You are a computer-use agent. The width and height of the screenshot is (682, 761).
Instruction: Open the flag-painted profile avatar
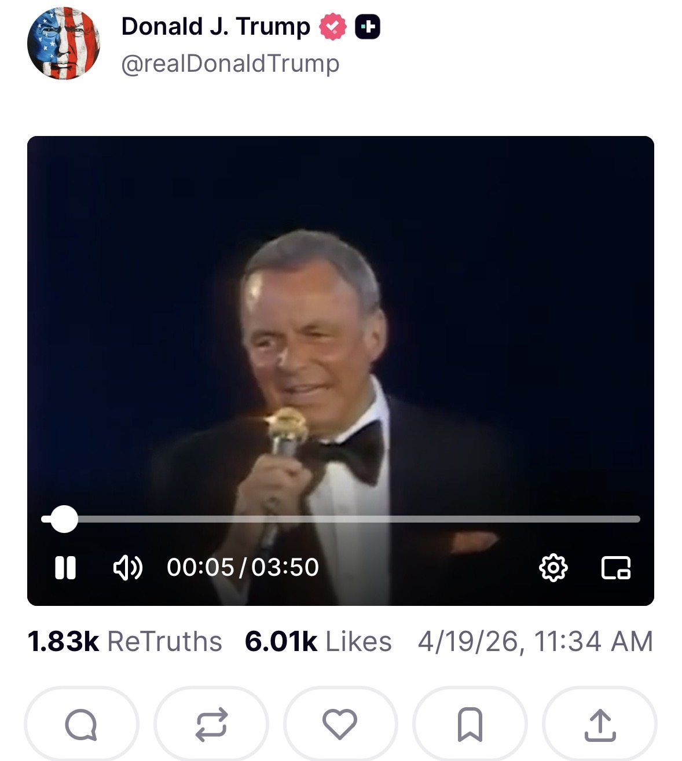[x=64, y=43]
